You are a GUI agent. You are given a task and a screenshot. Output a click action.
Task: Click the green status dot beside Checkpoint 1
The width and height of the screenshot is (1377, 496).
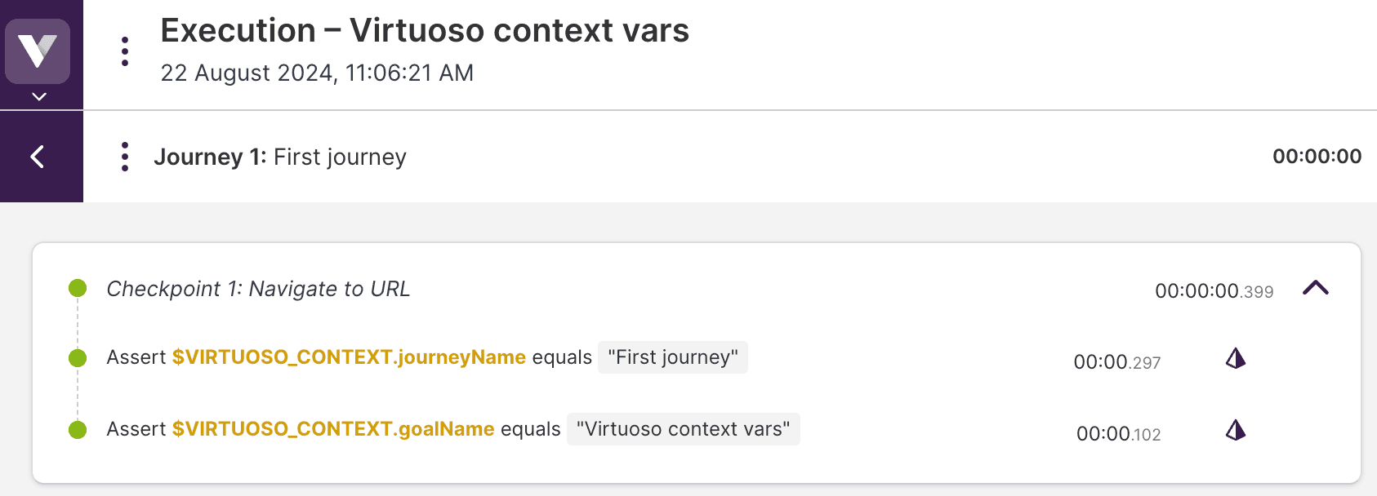click(x=77, y=287)
